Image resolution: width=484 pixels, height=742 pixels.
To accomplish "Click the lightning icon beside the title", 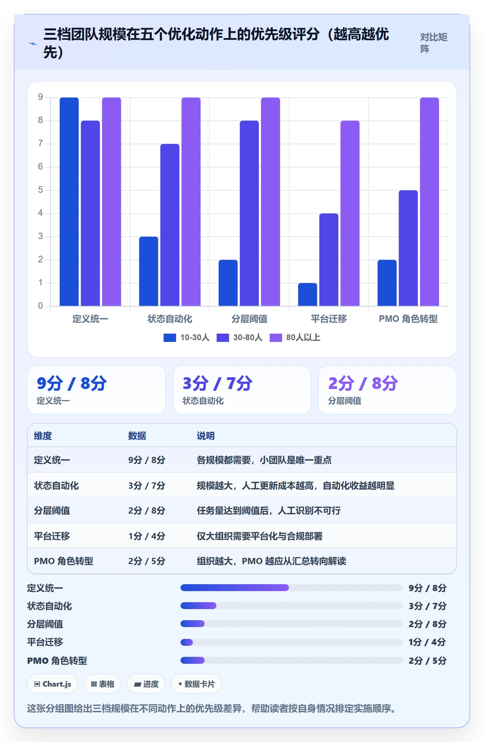I will [x=33, y=44].
